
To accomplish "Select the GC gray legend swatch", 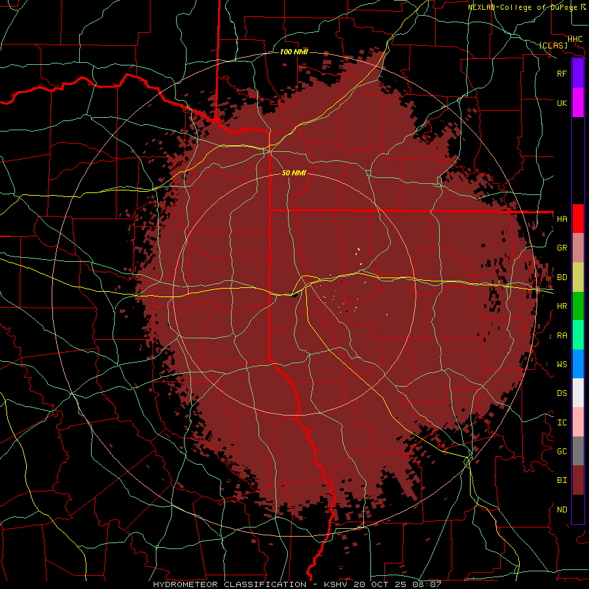I will (x=578, y=451).
